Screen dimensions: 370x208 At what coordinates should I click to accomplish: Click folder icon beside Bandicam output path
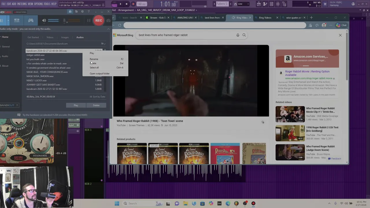tap(102, 44)
